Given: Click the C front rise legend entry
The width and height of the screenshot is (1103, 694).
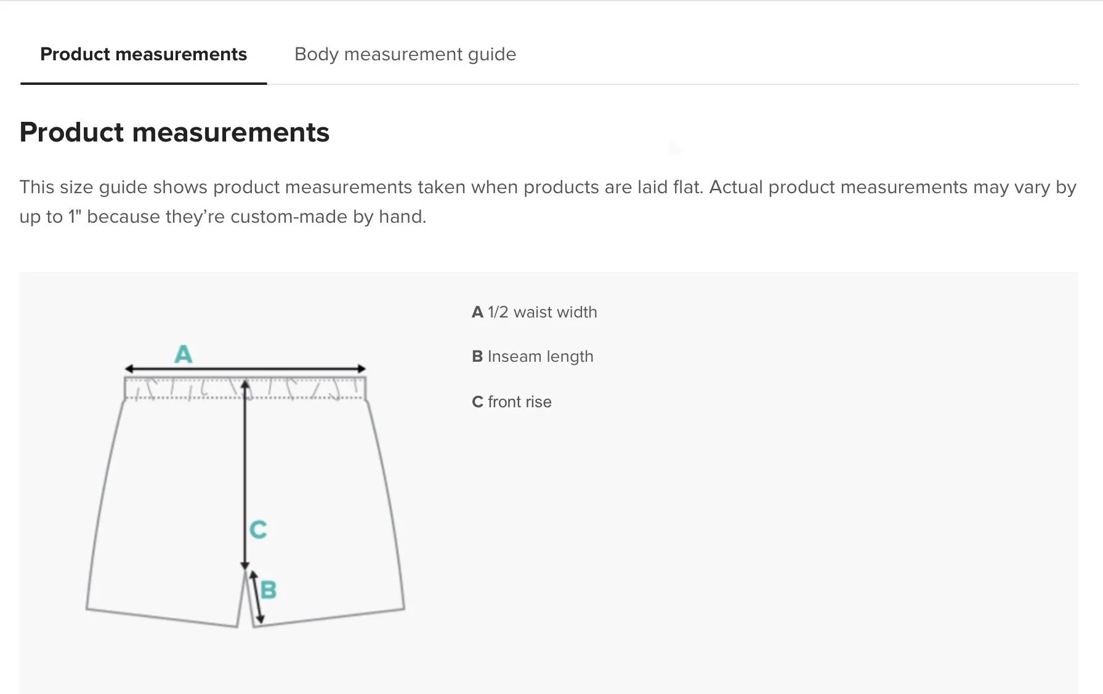Looking at the screenshot, I should tap(512, 402).
